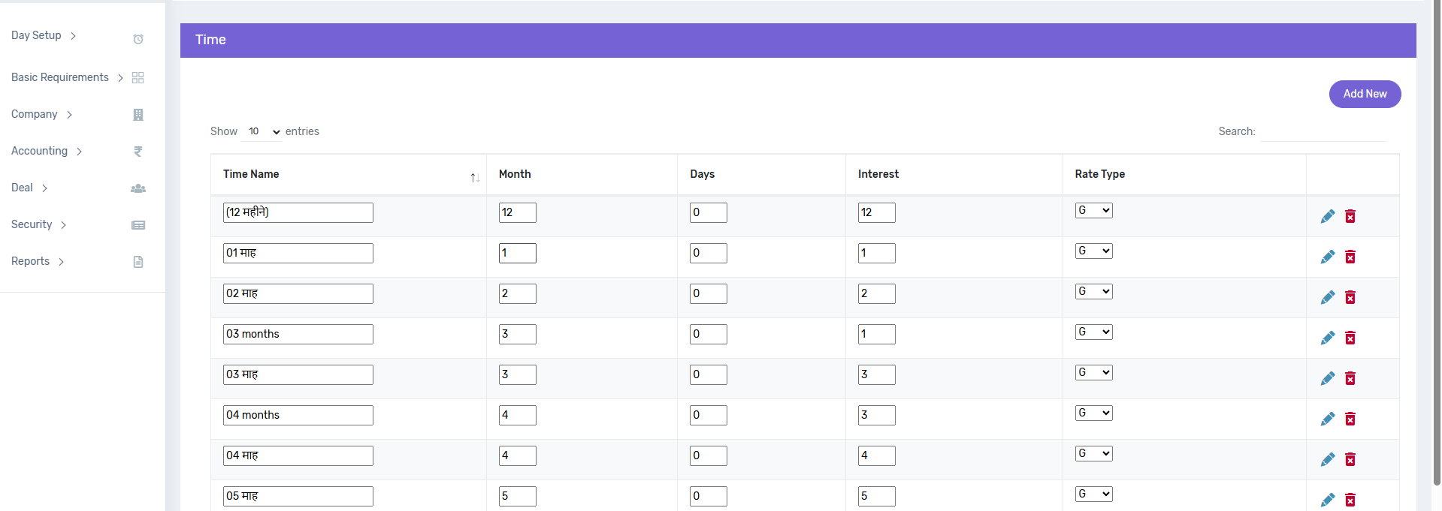Click the Interest field in 03 months row
The image size is (1442, 511).
pos(876,334)
